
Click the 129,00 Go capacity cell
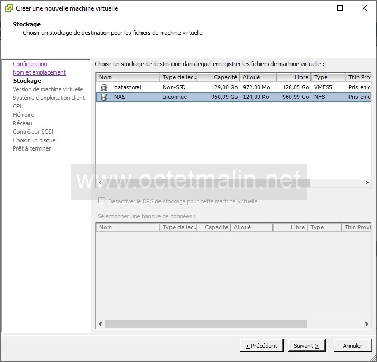click(x=224, y=87)
